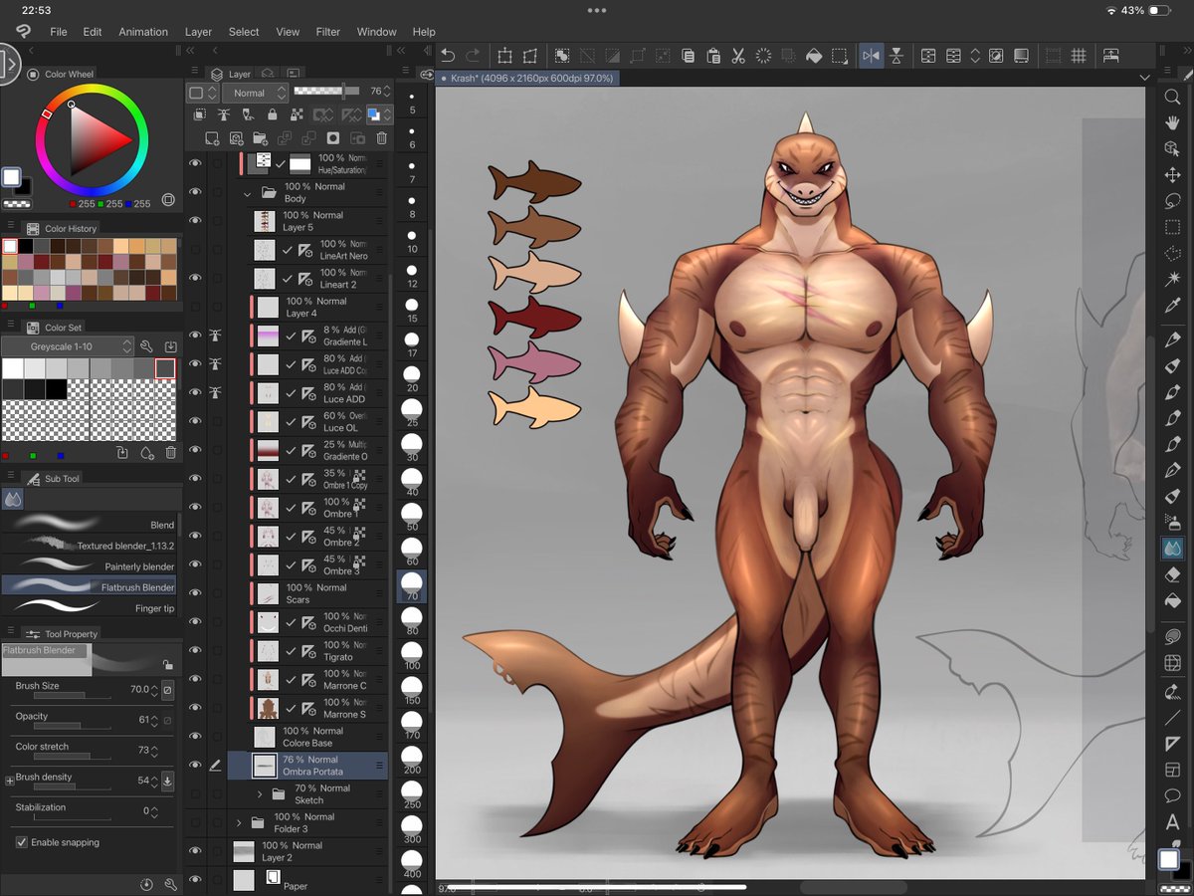Click the New layer folder icon

tap(261, 138)
